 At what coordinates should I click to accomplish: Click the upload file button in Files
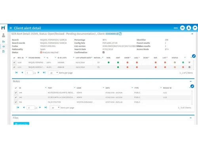point(21,124)
